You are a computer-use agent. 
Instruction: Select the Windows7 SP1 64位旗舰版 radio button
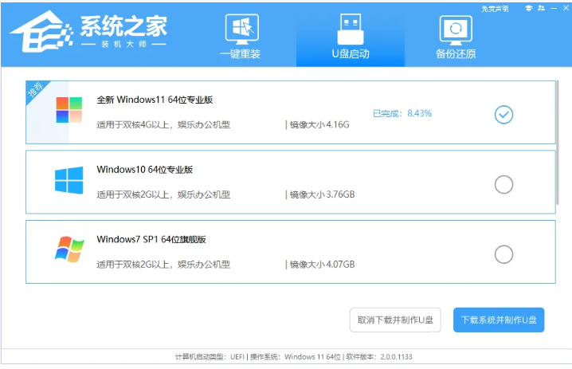pyautogui.click(x=503, y=254)
